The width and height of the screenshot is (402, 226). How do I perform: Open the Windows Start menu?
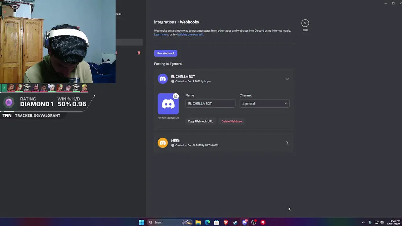(141, 222)
